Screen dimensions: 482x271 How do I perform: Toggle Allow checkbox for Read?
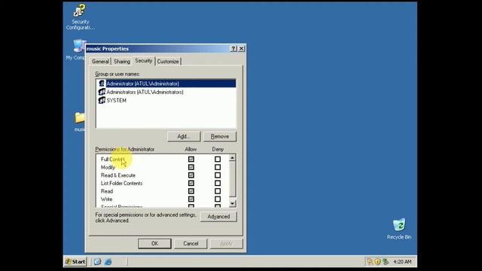point(191,191)
